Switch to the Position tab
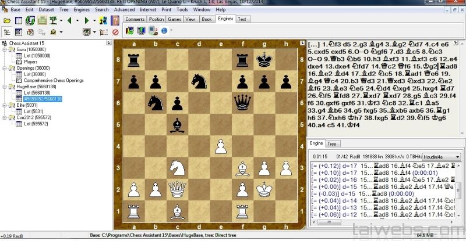The height and width of the screenshot is (241, 466). (156, 19)
